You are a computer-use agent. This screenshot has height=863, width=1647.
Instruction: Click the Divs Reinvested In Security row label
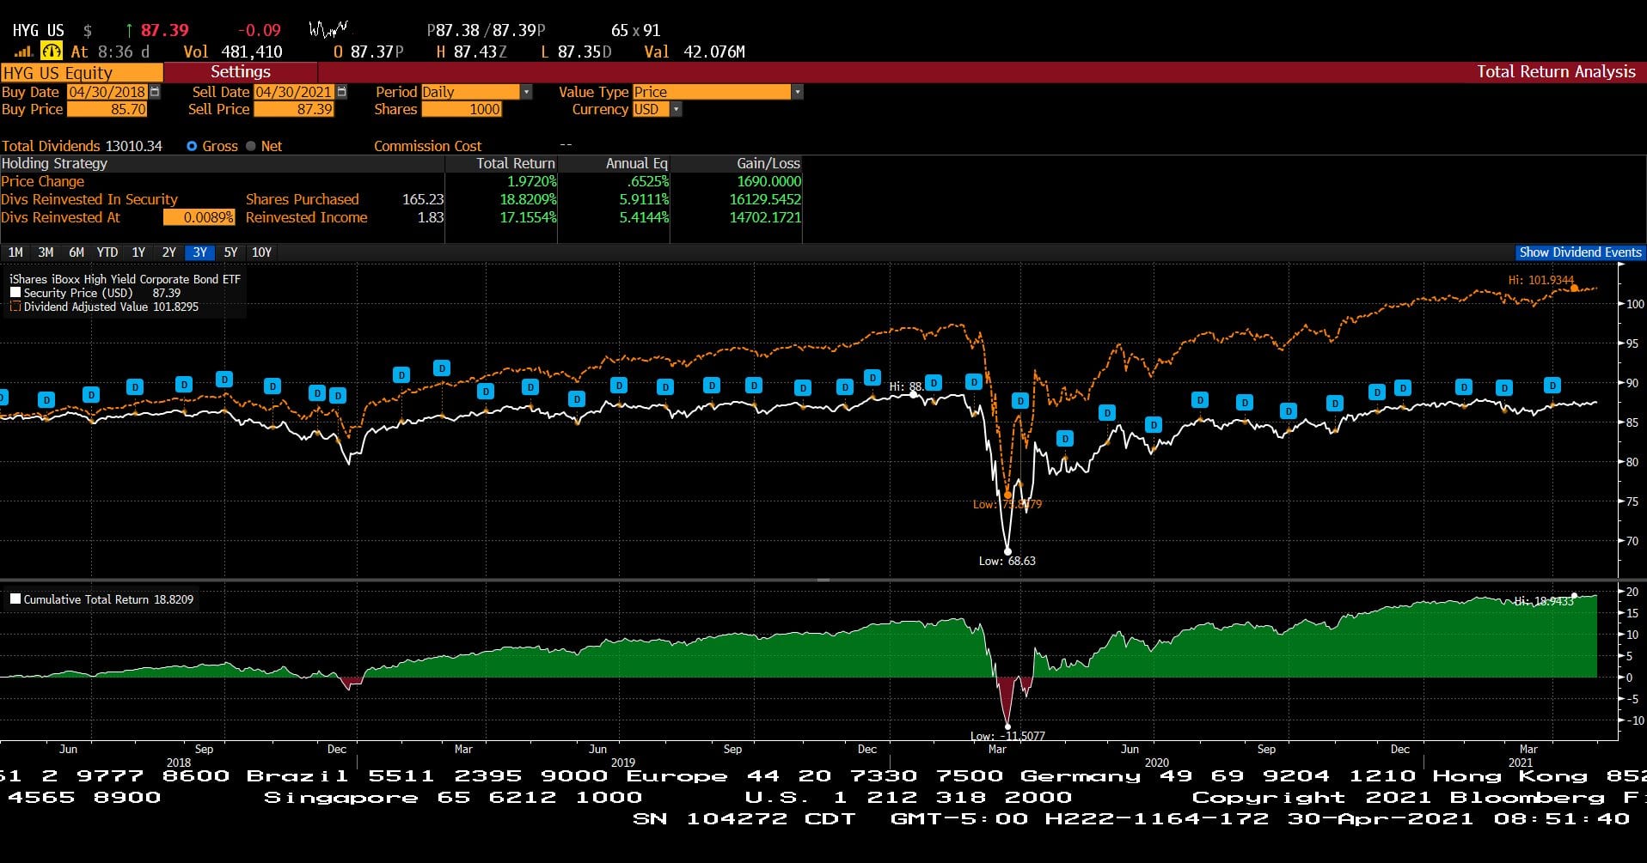(x=89, y=199)
